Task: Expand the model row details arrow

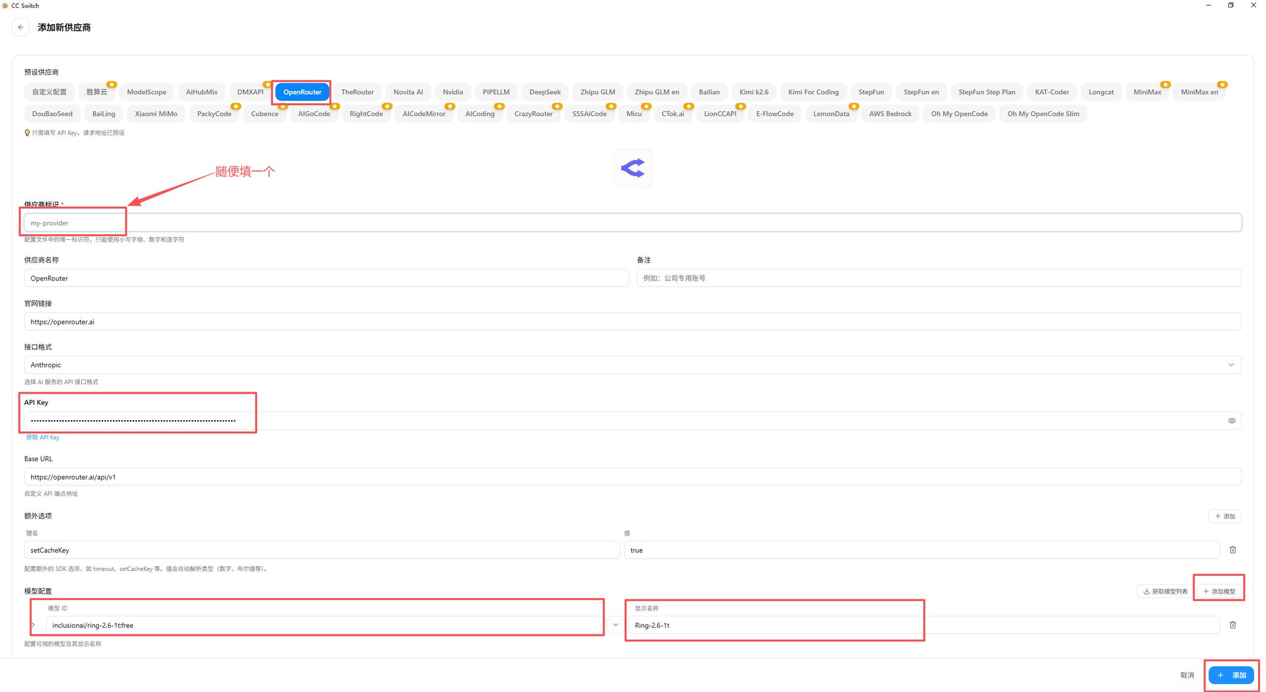Action: click(33, 625)
